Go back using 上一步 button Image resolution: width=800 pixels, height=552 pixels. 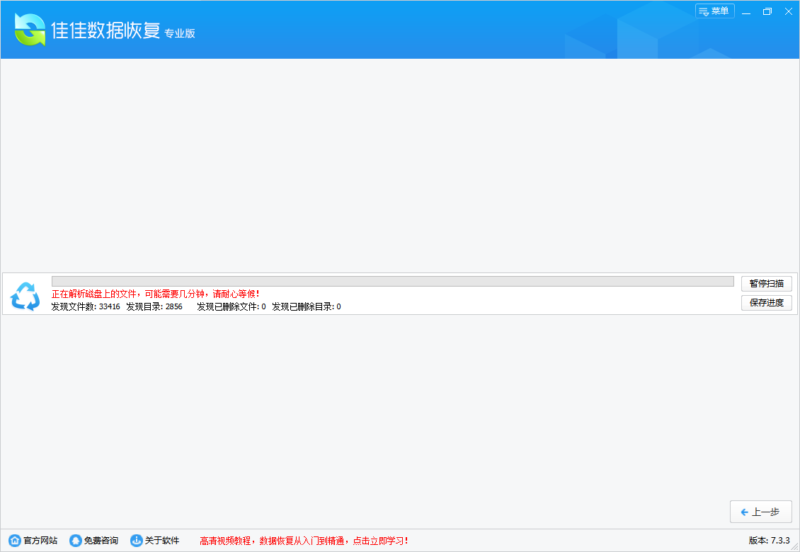761,512
